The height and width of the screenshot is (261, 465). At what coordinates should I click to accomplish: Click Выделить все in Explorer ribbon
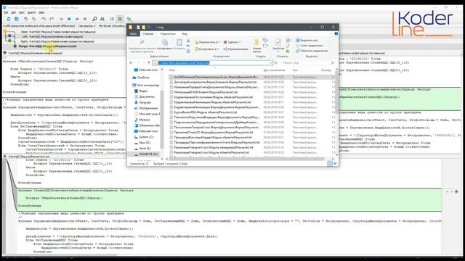pos(307,41)
